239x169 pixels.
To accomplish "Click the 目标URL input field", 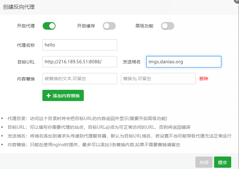I will [80, 62].
